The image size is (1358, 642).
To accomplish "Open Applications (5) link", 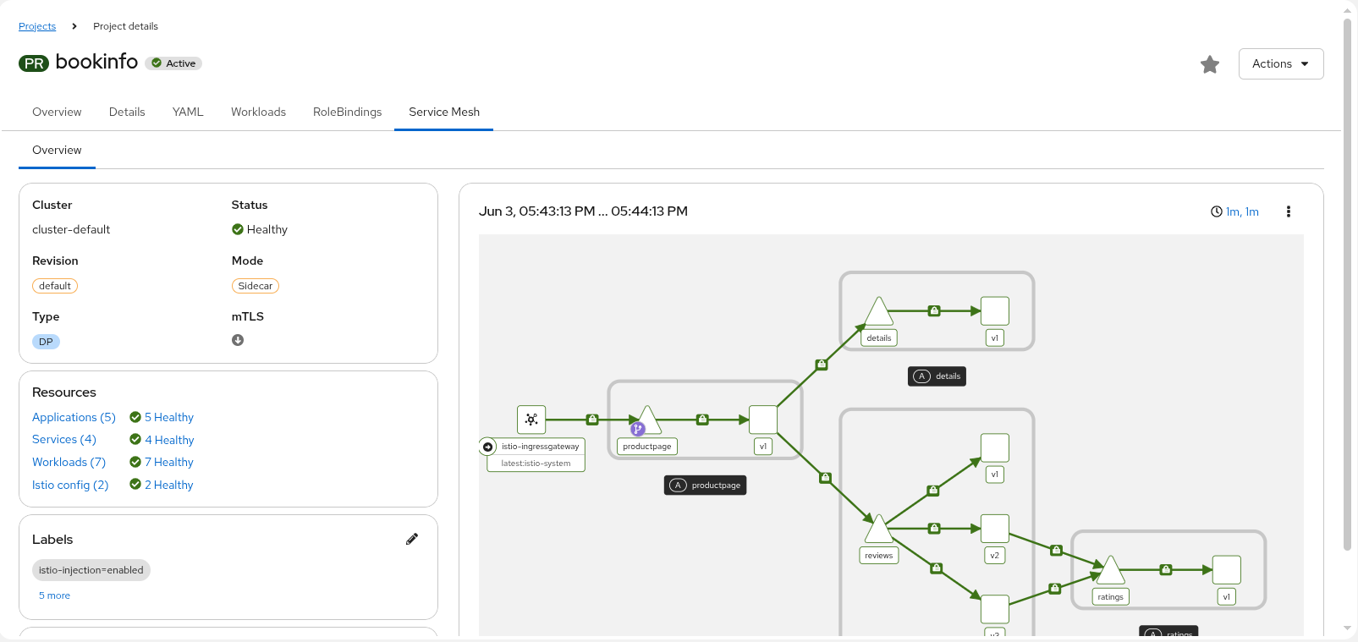I will point(74,417).
